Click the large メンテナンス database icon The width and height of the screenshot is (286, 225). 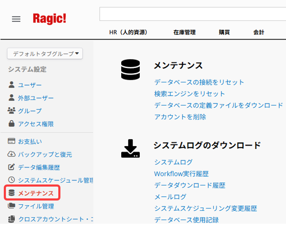click(x=131, y=70)
